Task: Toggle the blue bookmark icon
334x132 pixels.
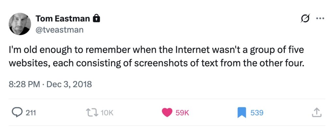Action: [242, 113]
